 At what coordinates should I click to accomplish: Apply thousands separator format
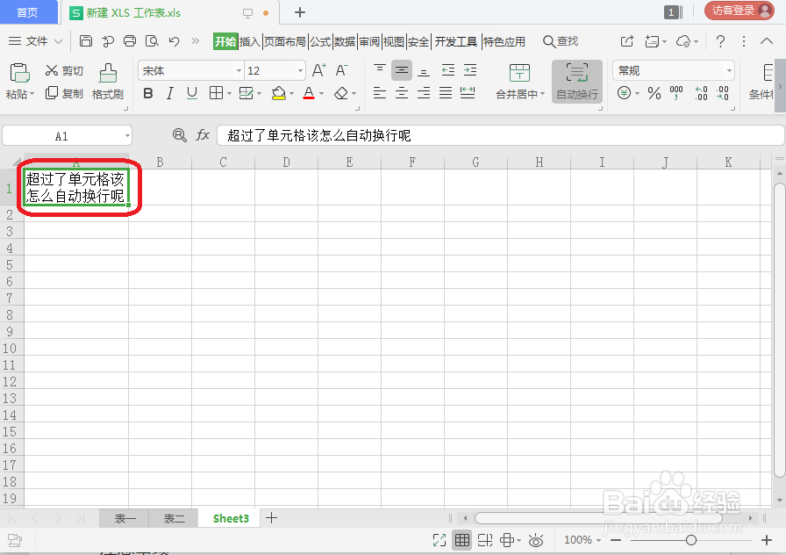(676, 93)
